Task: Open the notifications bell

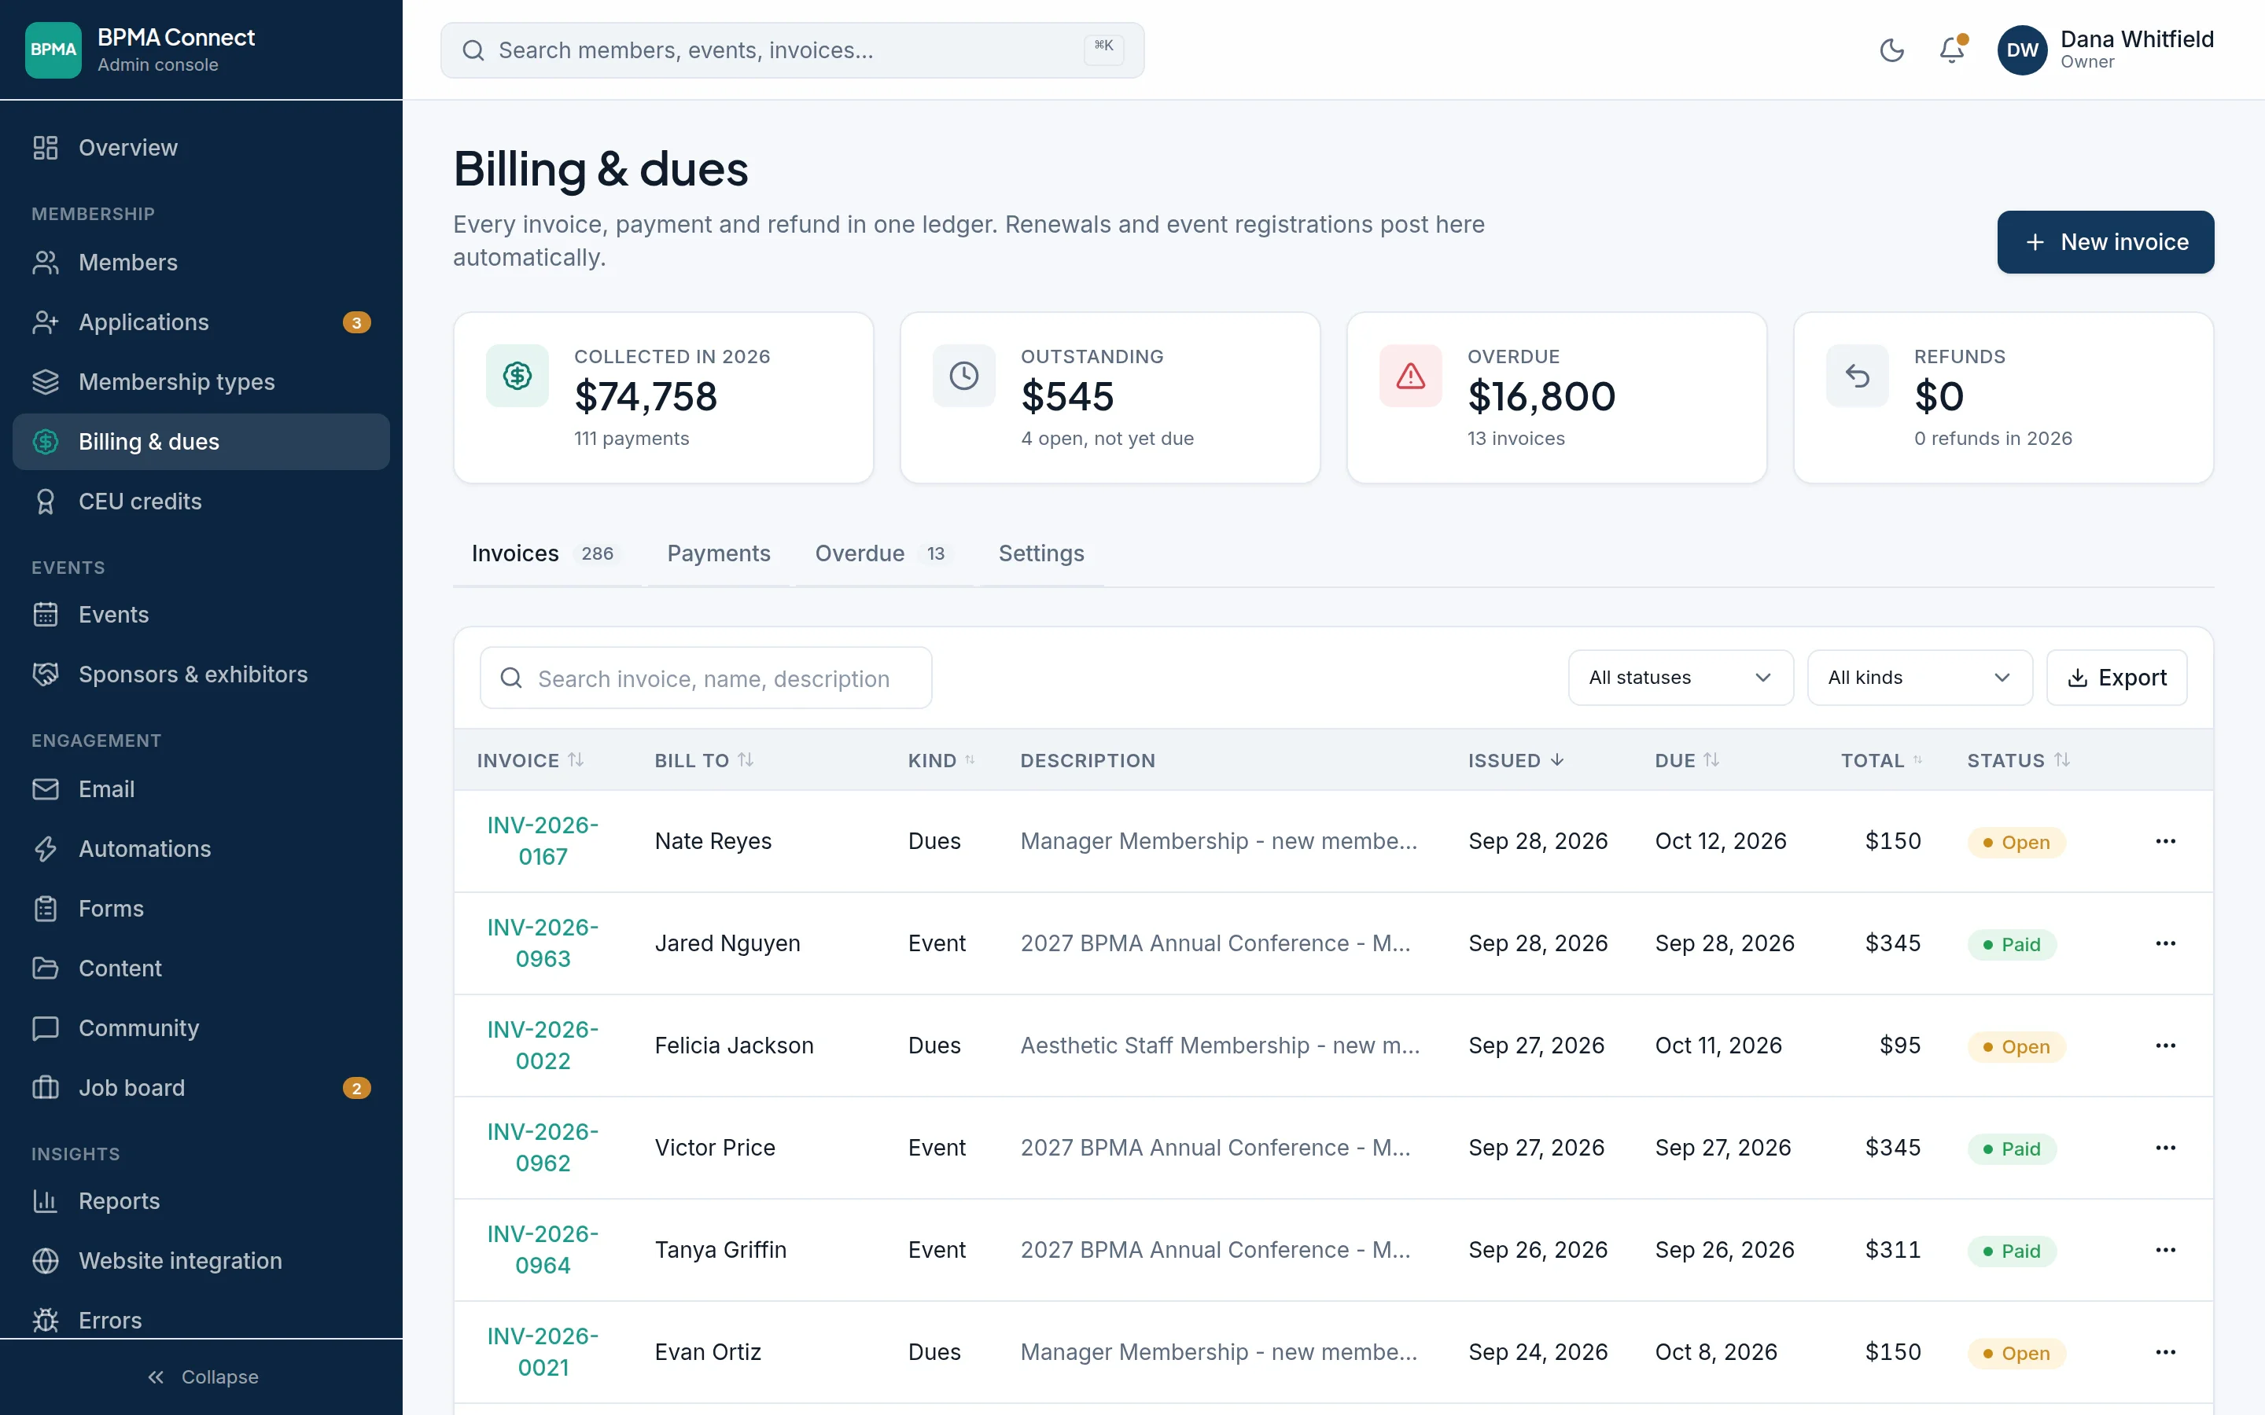Action: tap(1951, 50)
